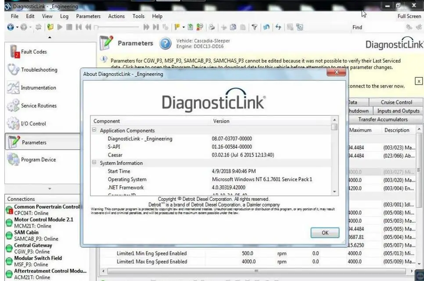Click the yellow flag label toolbar icon
The image size is (424, 281).
click(x=177, y=27)
